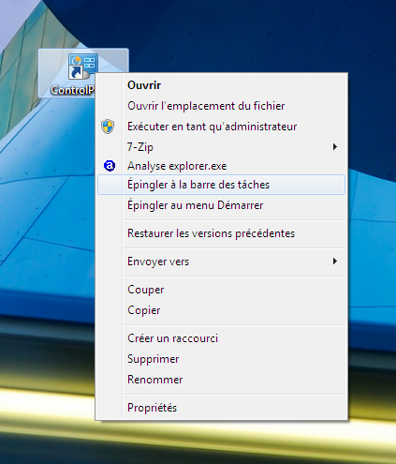Viewport: 396px width, 464px height.
Task: Select Épingler au menu Démarrer
Action: click(221, 205)
